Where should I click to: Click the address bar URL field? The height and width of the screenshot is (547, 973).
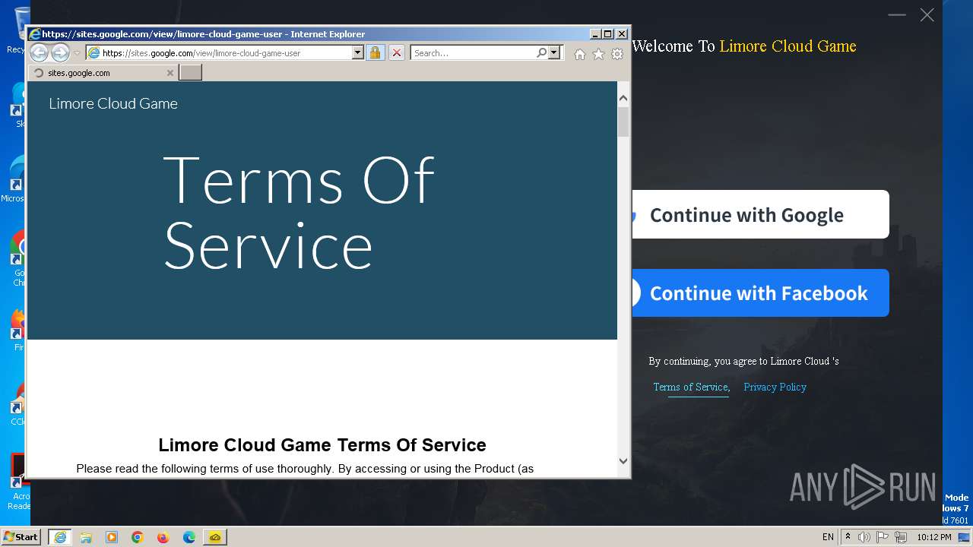[x=219, y=53]
